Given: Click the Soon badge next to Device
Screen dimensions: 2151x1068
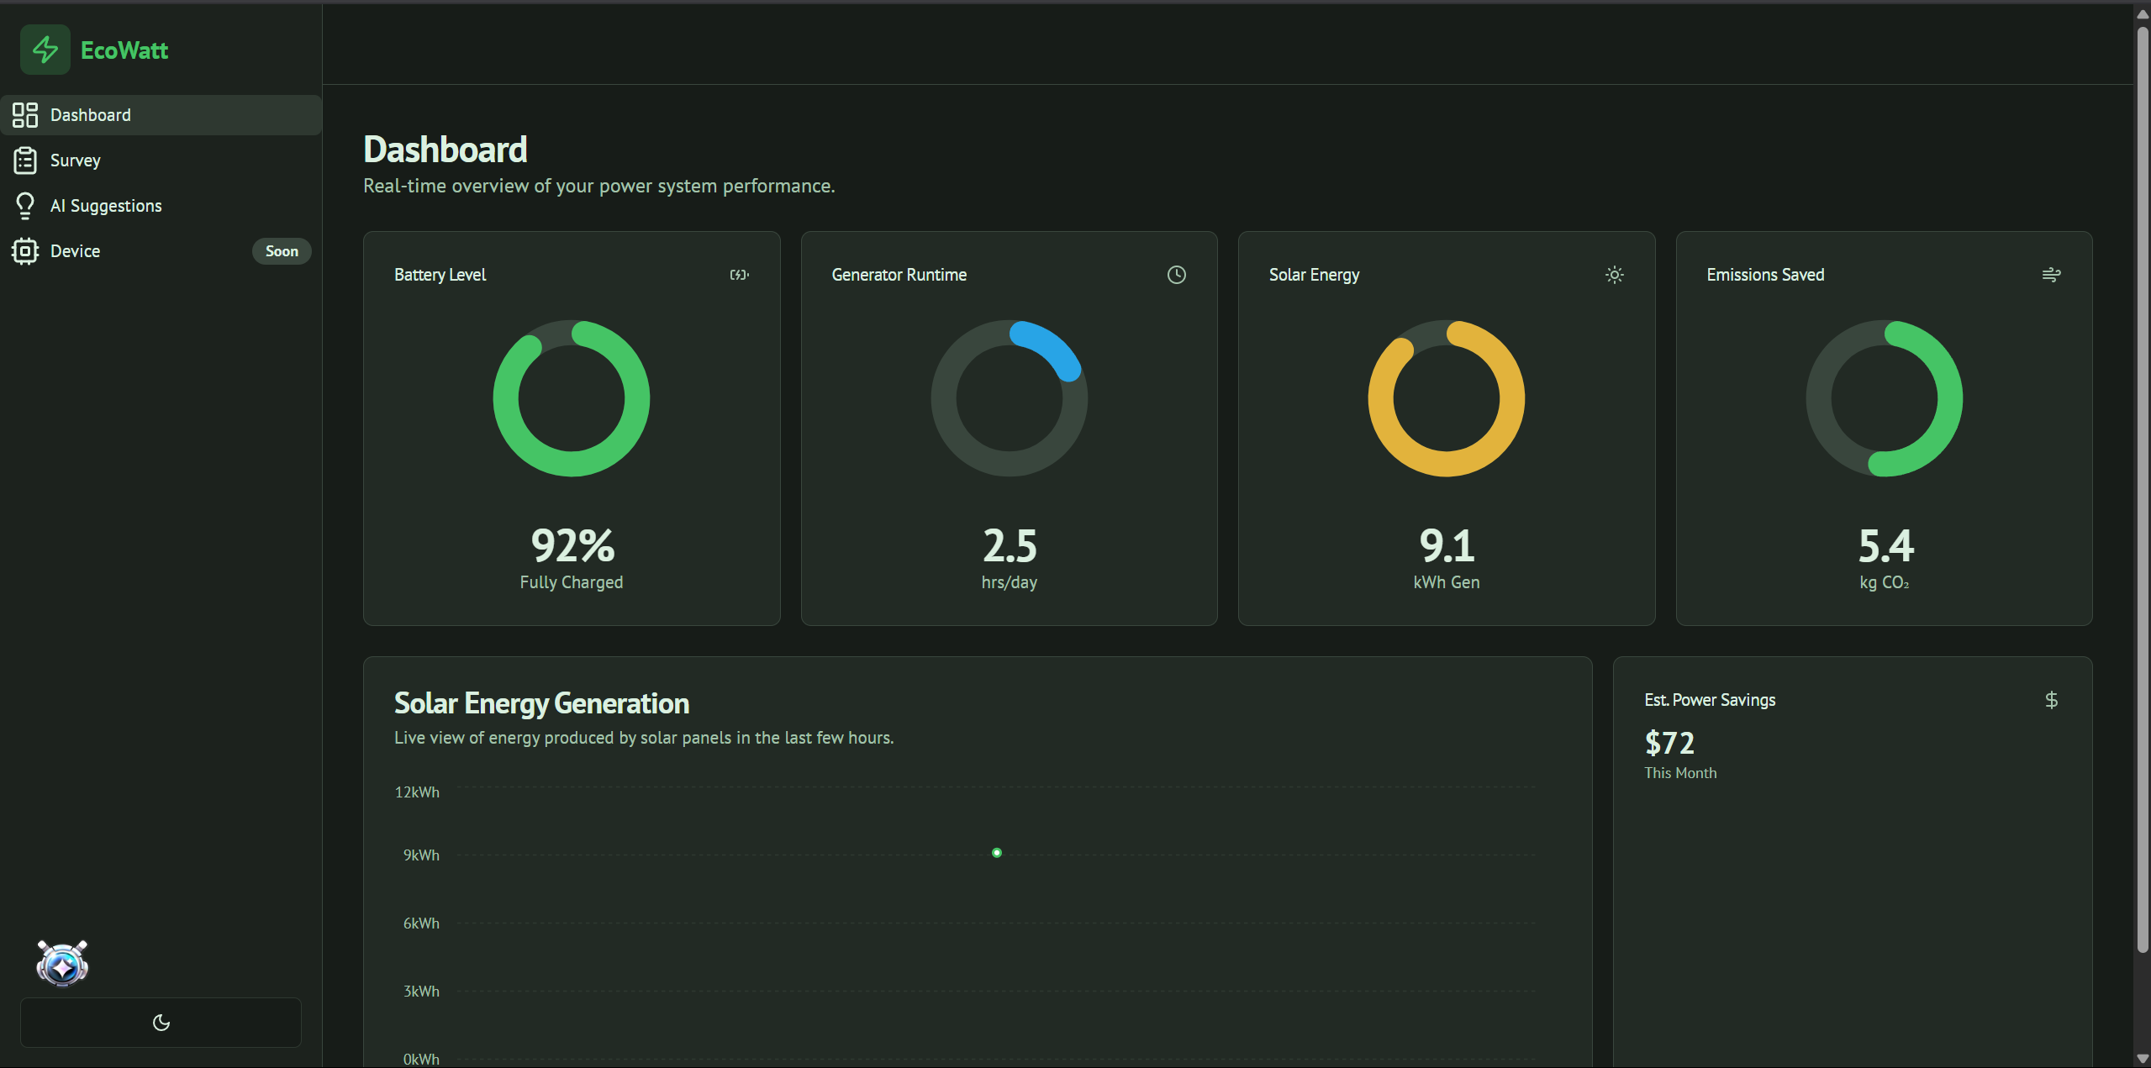Looking at the screenshot, I should tap(282, 251).
